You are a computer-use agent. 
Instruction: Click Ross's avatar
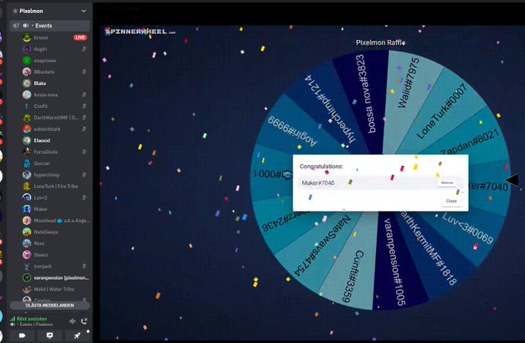[x=27, y=244]
